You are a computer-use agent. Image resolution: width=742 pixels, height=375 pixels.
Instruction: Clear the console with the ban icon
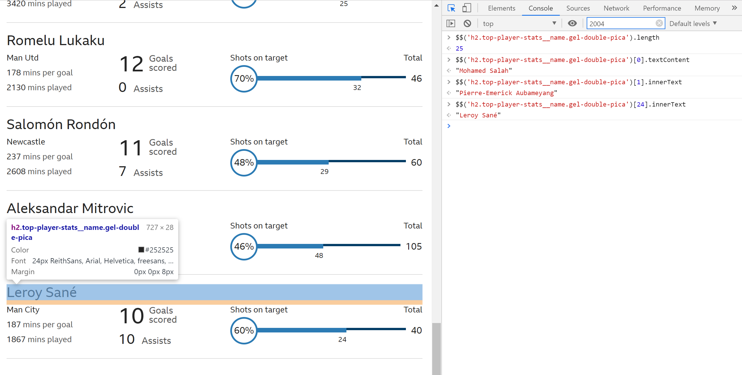467,24
